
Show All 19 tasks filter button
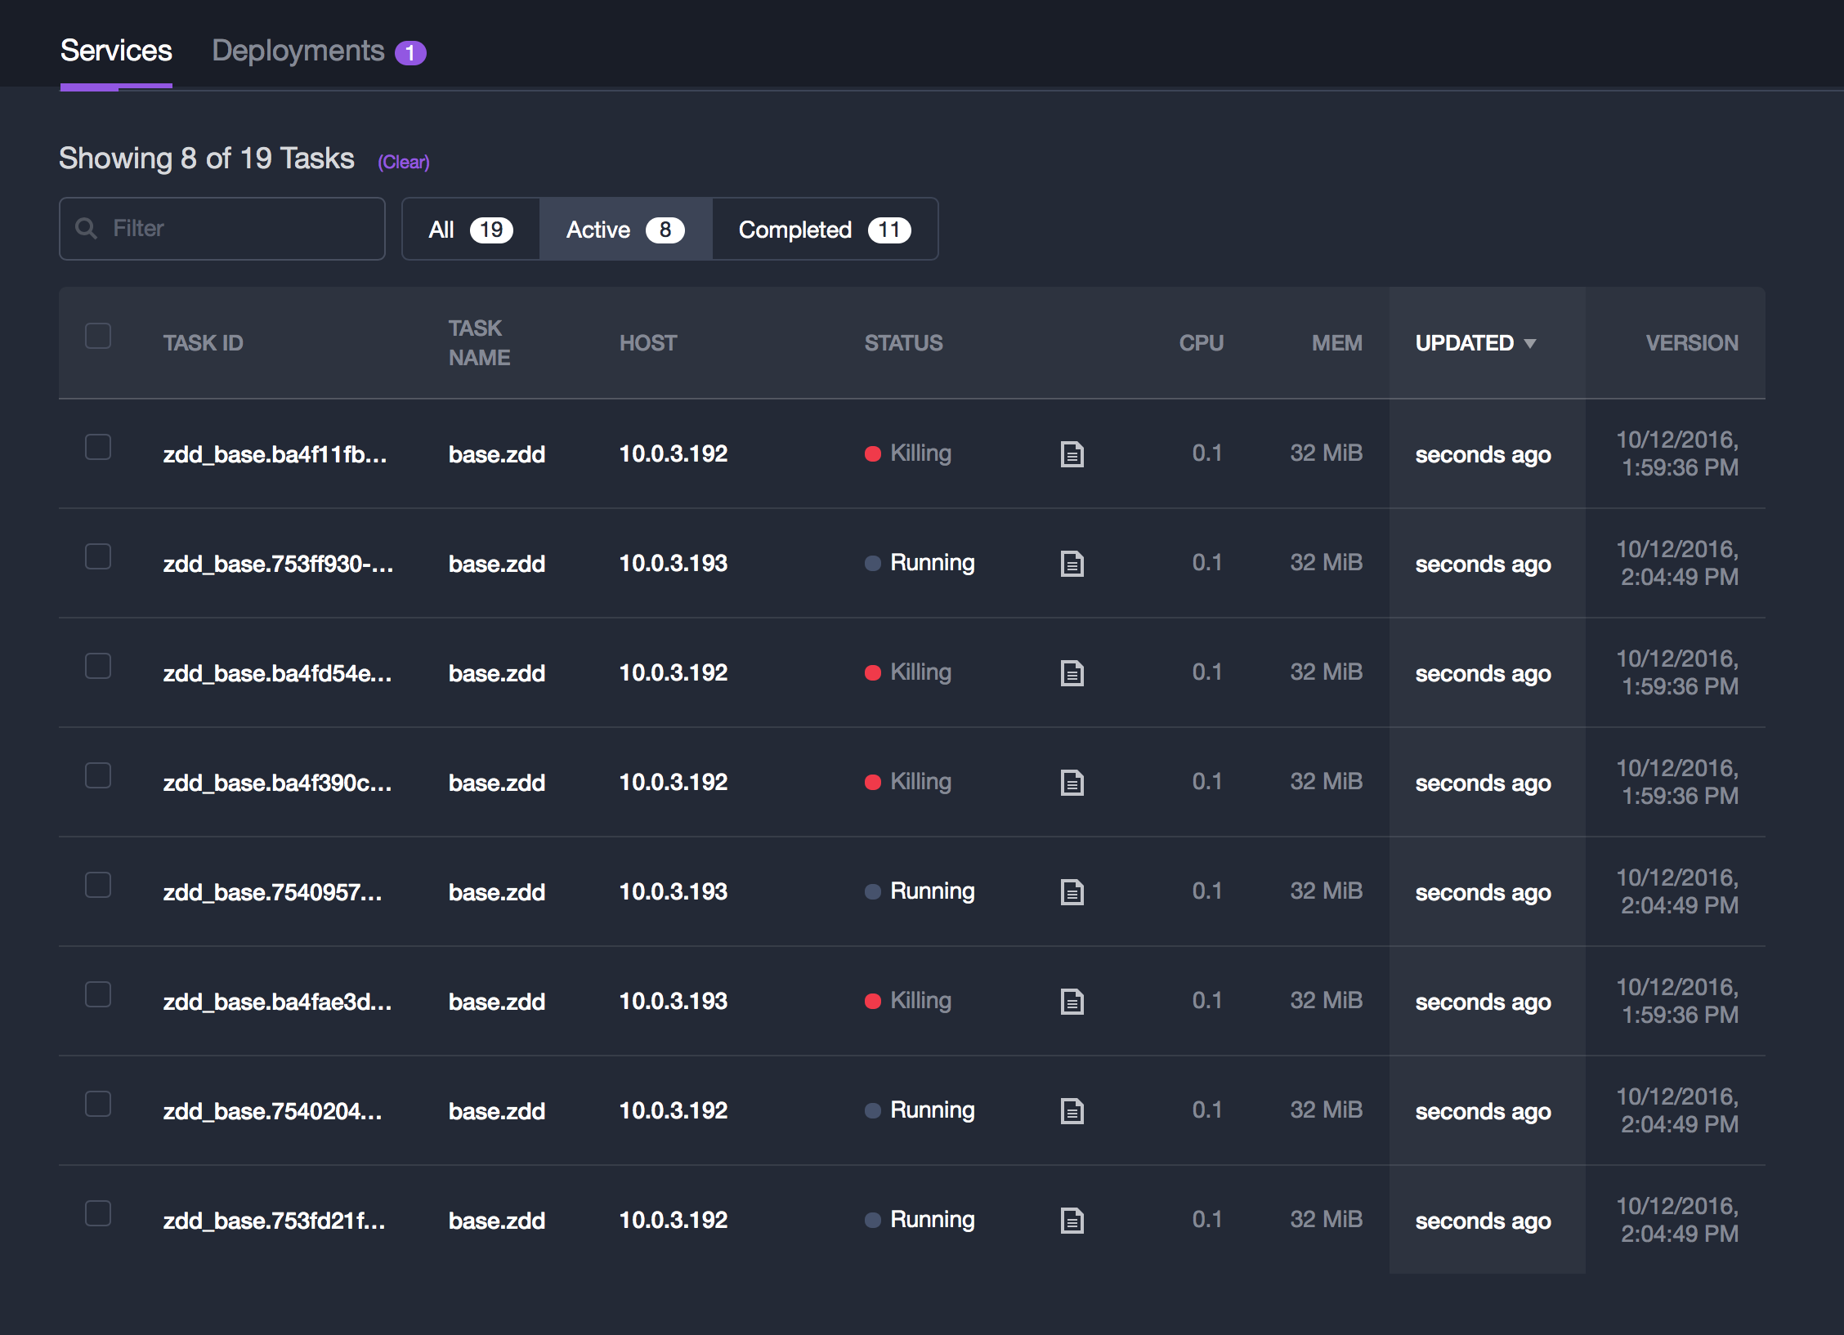click(470, 230)
